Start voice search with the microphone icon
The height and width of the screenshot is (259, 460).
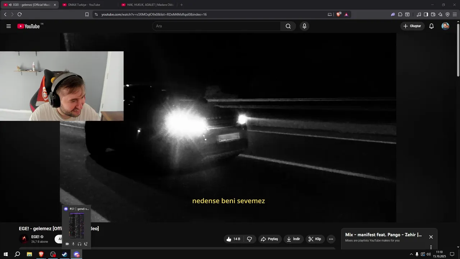pos(304,26)
